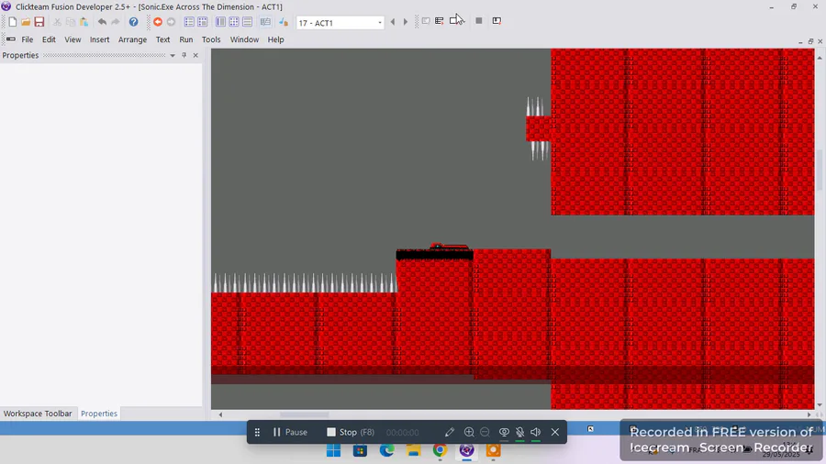This screenshot has height=464, width=826.
Task: Pause the Icecream screen recording
Action: click(290, 432)
